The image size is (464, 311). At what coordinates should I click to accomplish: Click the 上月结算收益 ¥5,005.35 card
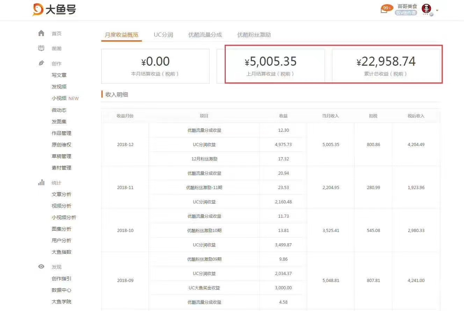[x=270, y=66]
